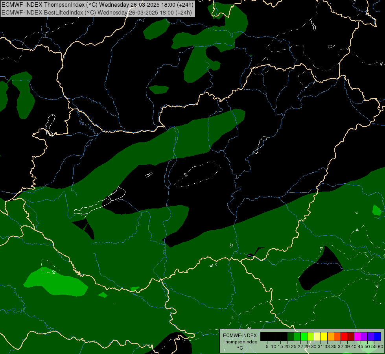Select the pale yellow 30–31 legend swatch
This screenshot has width=385, height=354.
(x=317, y=336)
